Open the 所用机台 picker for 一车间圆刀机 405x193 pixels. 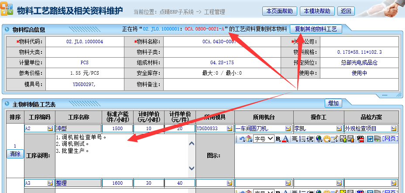coord(288,129)
